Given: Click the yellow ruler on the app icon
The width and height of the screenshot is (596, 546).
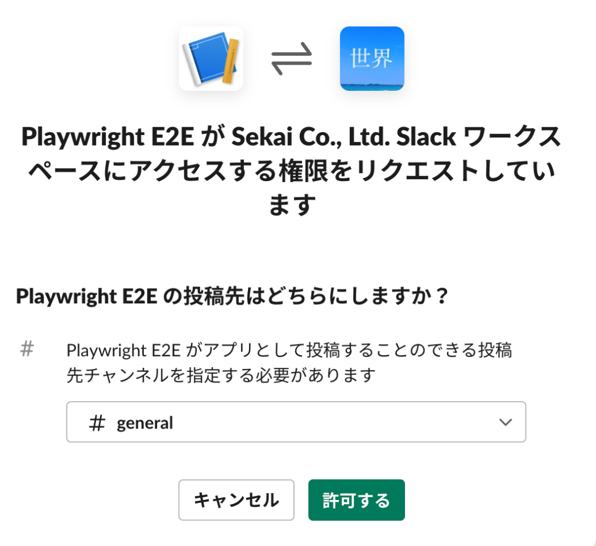Looking at the screenshot, I should 231,58.
